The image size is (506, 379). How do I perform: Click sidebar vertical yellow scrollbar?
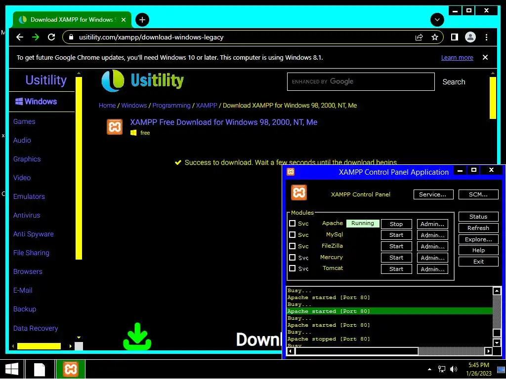[x=79, y=168]
